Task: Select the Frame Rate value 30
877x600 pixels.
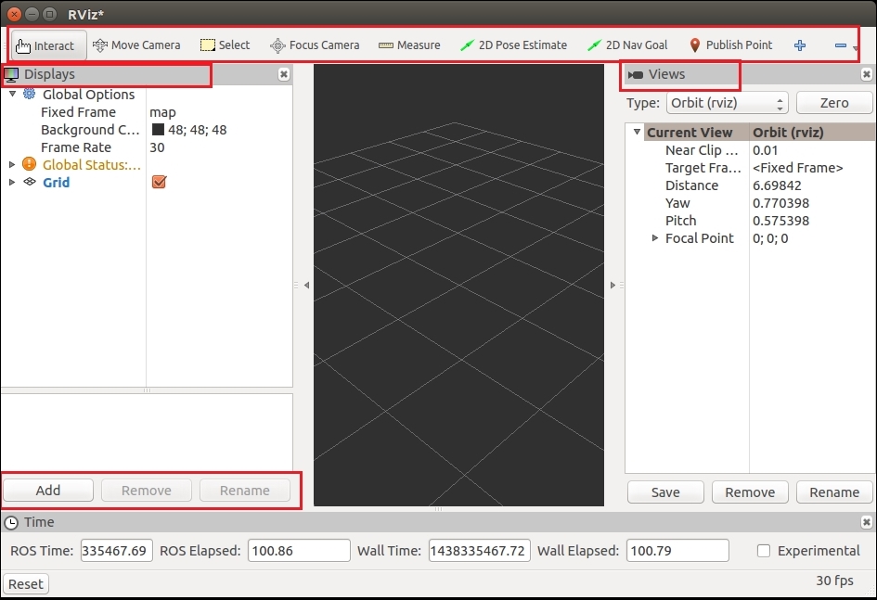Action: tap(157, 147)
